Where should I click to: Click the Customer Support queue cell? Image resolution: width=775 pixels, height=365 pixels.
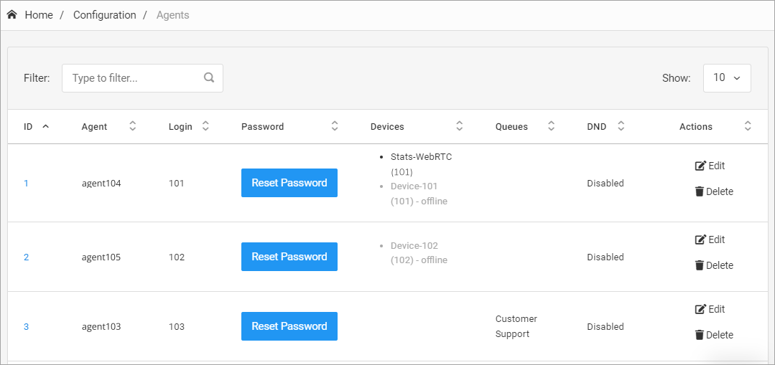pos(516,326)
